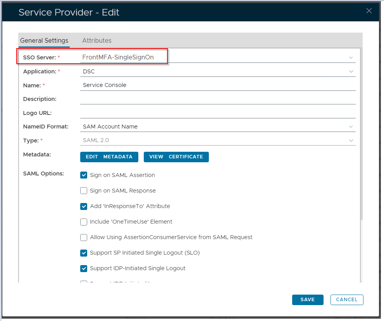The image size is (384, 321).
Task: Click the Name field containing Service Console
Action: click(x=217, y=85)
